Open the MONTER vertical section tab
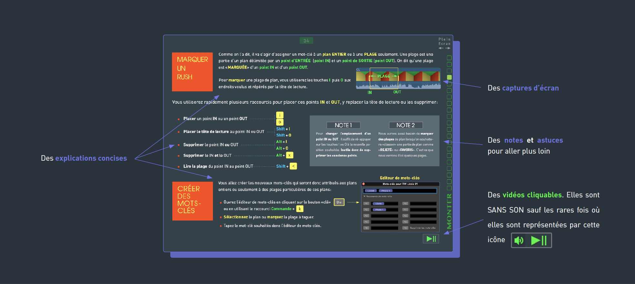Image resolution: width=635 pixels, height=284 pixels. point(449,211)
